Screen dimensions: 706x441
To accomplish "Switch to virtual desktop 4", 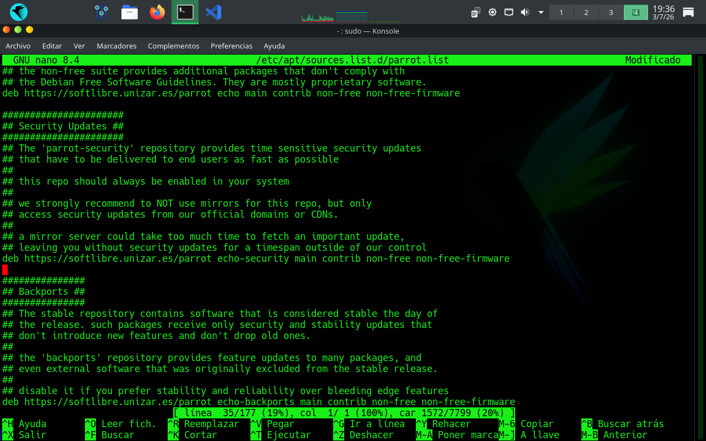I will tap(635, 12).
